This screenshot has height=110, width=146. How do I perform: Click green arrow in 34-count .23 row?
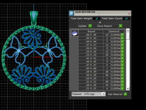123,55
